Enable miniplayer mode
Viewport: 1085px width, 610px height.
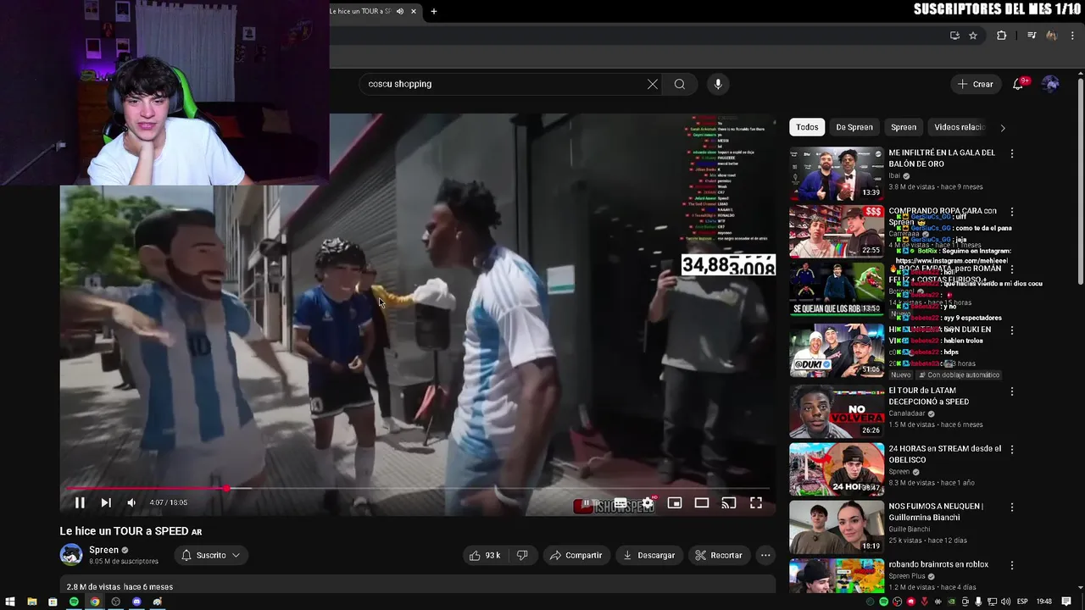click(675, 503)
